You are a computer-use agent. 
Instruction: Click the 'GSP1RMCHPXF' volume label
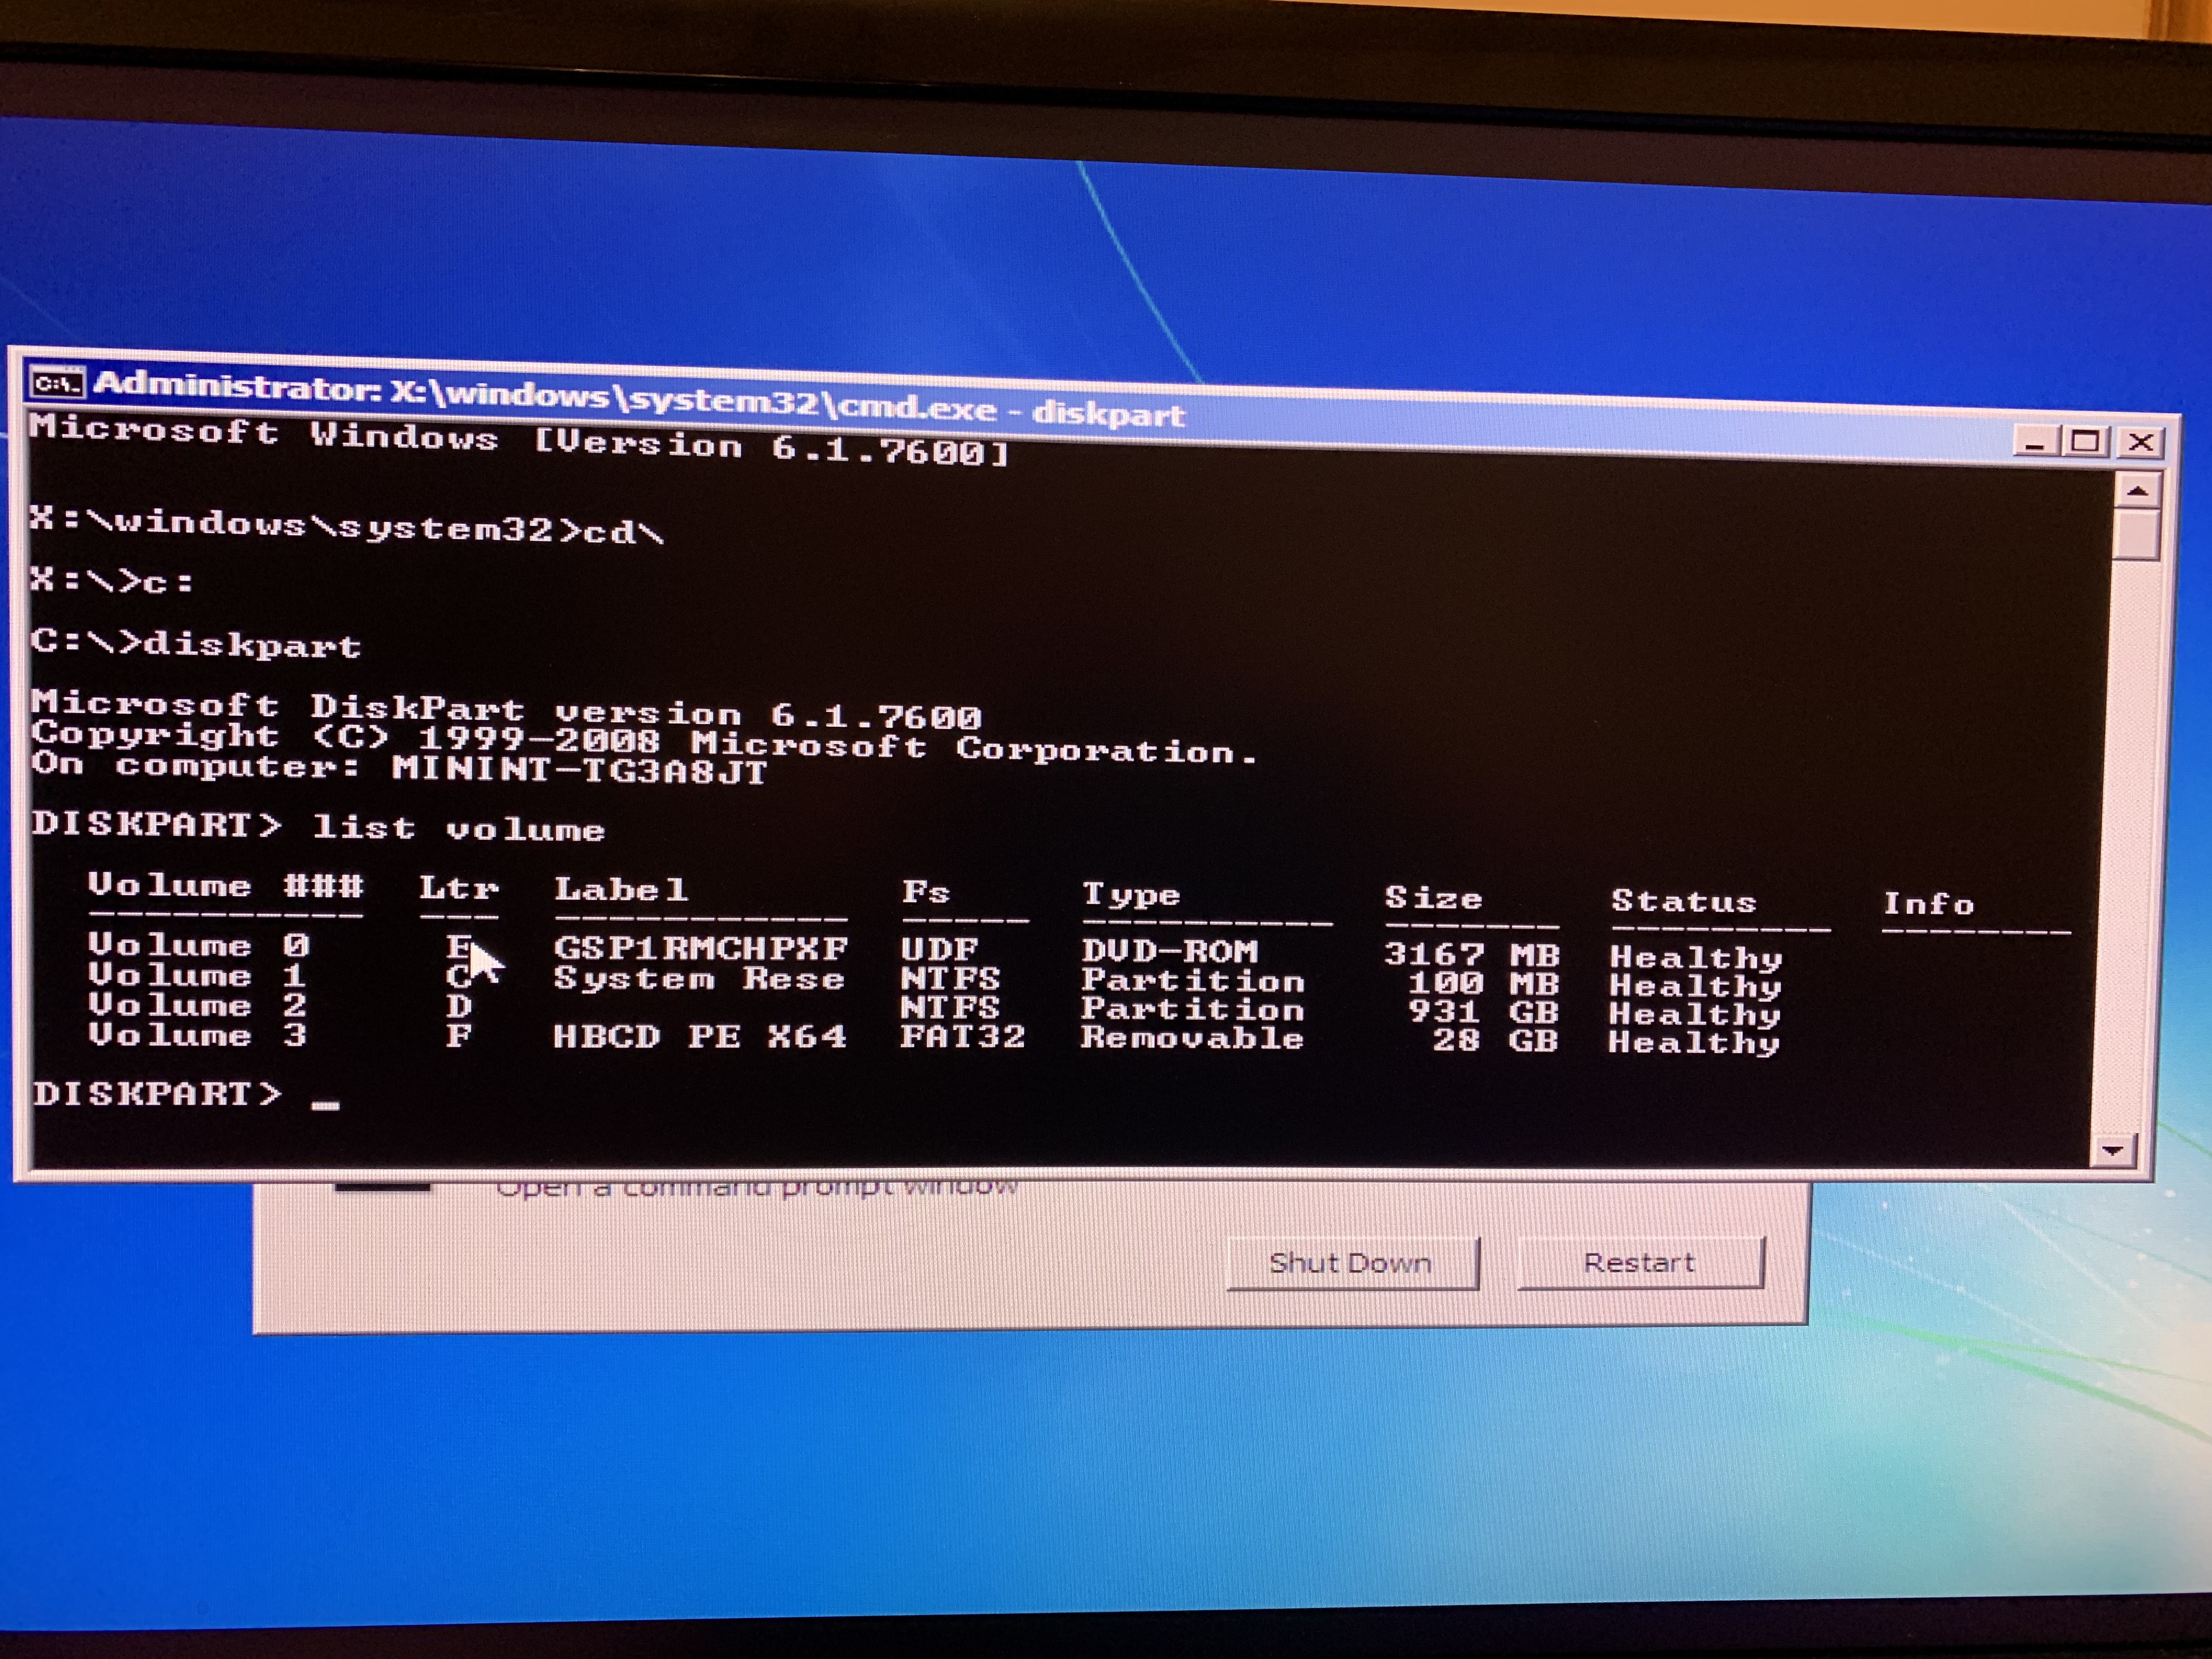coord(700,947)
